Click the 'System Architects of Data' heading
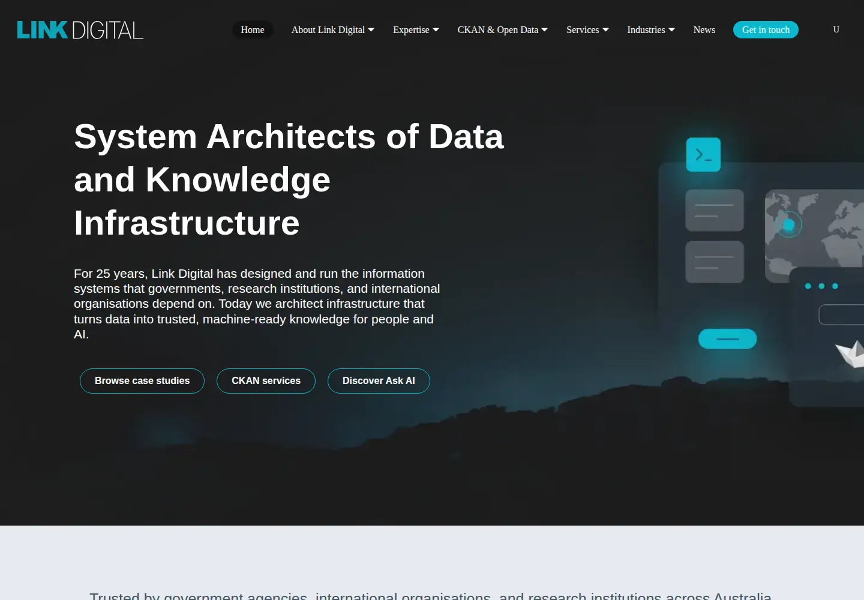The width and height of the screenshot is (864, 600). [x=289, y=179]
